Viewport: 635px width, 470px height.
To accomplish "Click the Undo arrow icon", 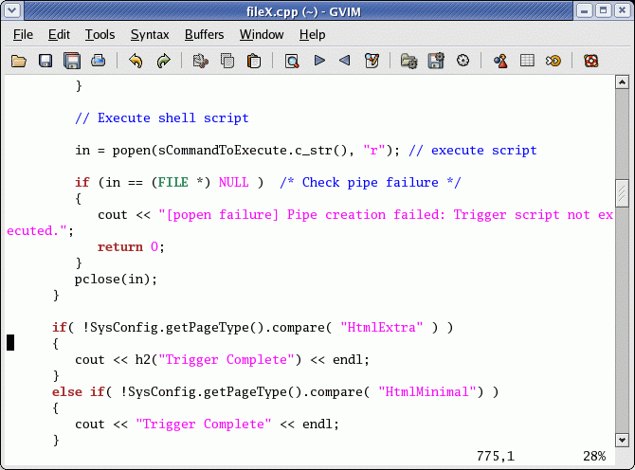I will pos(136,62).
